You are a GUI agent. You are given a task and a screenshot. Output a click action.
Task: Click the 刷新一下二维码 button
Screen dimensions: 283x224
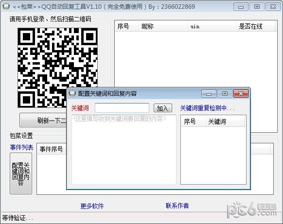tap(43, 120)
